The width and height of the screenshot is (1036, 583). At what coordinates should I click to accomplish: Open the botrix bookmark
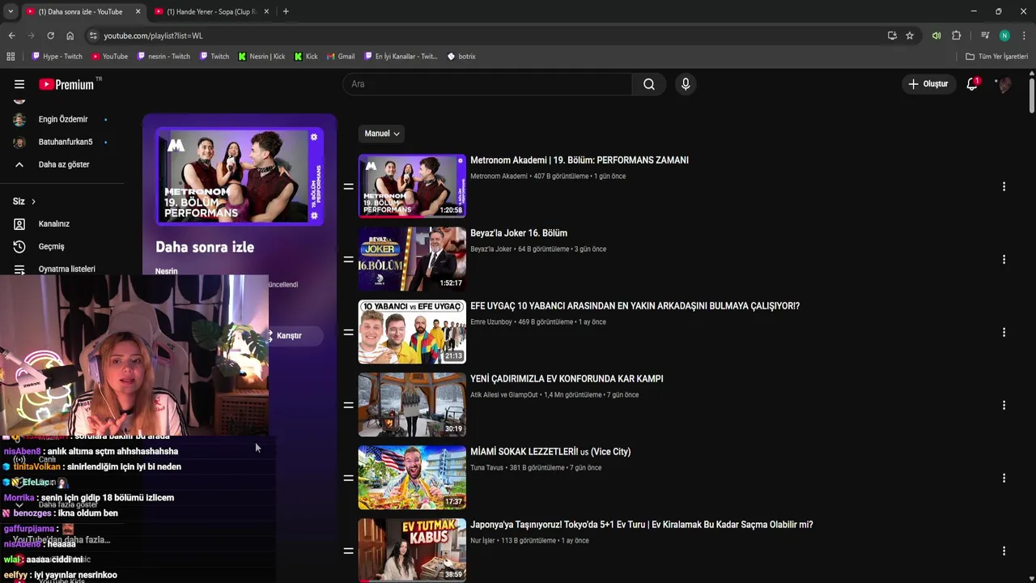pos(461,57)
